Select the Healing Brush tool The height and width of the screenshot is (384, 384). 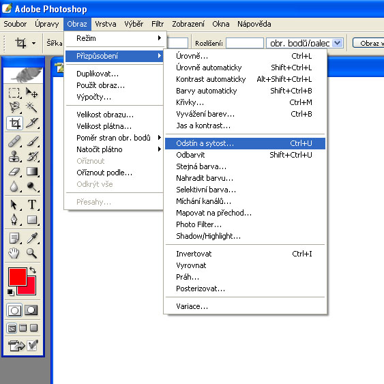tap(14, 141)
